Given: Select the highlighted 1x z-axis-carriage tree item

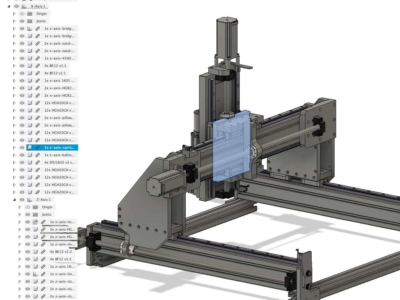Looking at the screenshot, I should pos(59,147).
